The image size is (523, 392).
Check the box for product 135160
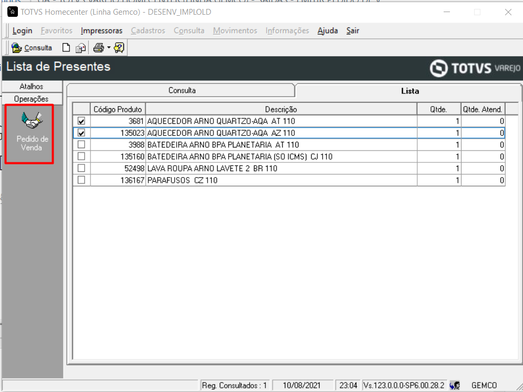click(81, 156)
